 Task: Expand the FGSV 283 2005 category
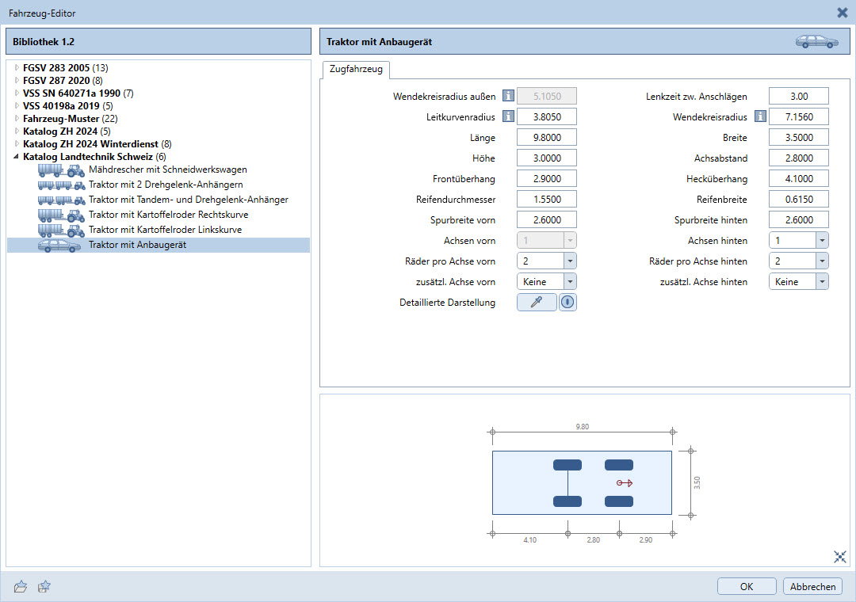17,68
